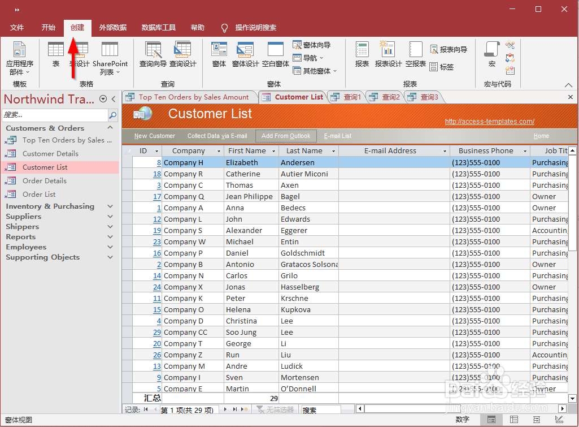This screenshot has width=579, height=427.
Task: Expand the Suppliers group
Action: pyautogui.click(x=110, y=216)
